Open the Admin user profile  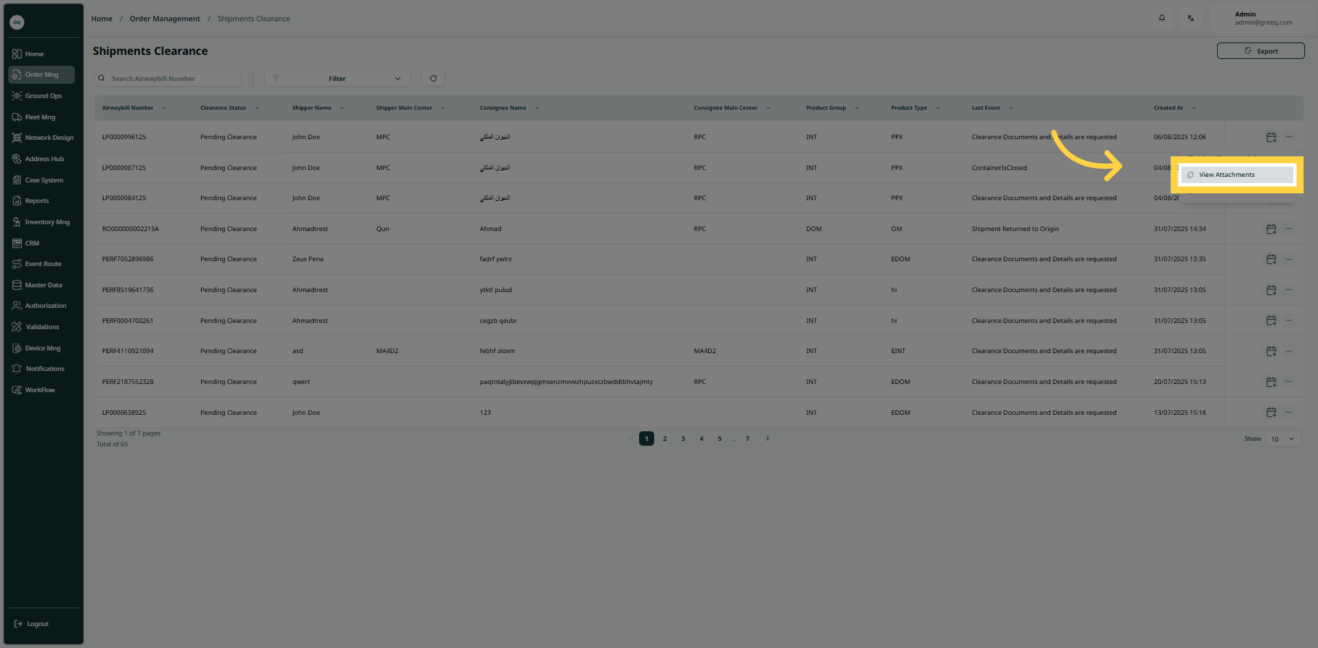[x=1263, y=19]
